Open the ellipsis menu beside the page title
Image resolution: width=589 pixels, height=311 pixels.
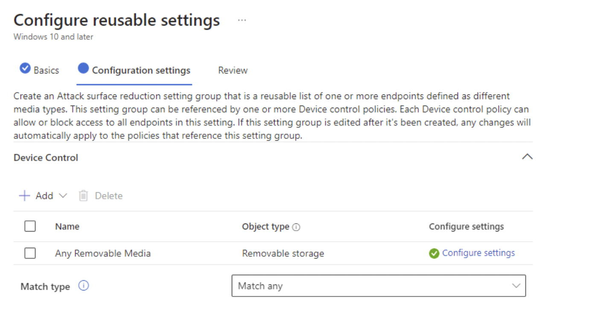(242, 20)
